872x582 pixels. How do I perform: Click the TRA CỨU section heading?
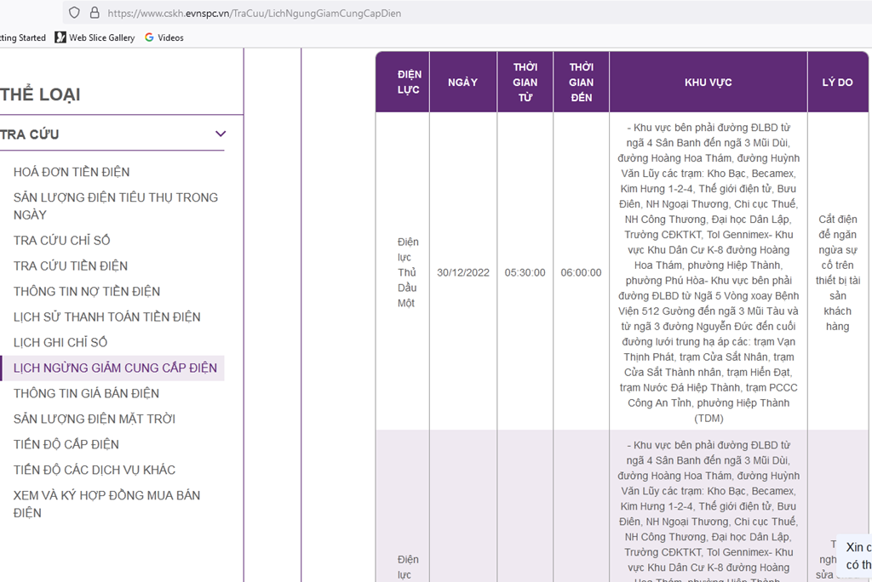point(30,134)
